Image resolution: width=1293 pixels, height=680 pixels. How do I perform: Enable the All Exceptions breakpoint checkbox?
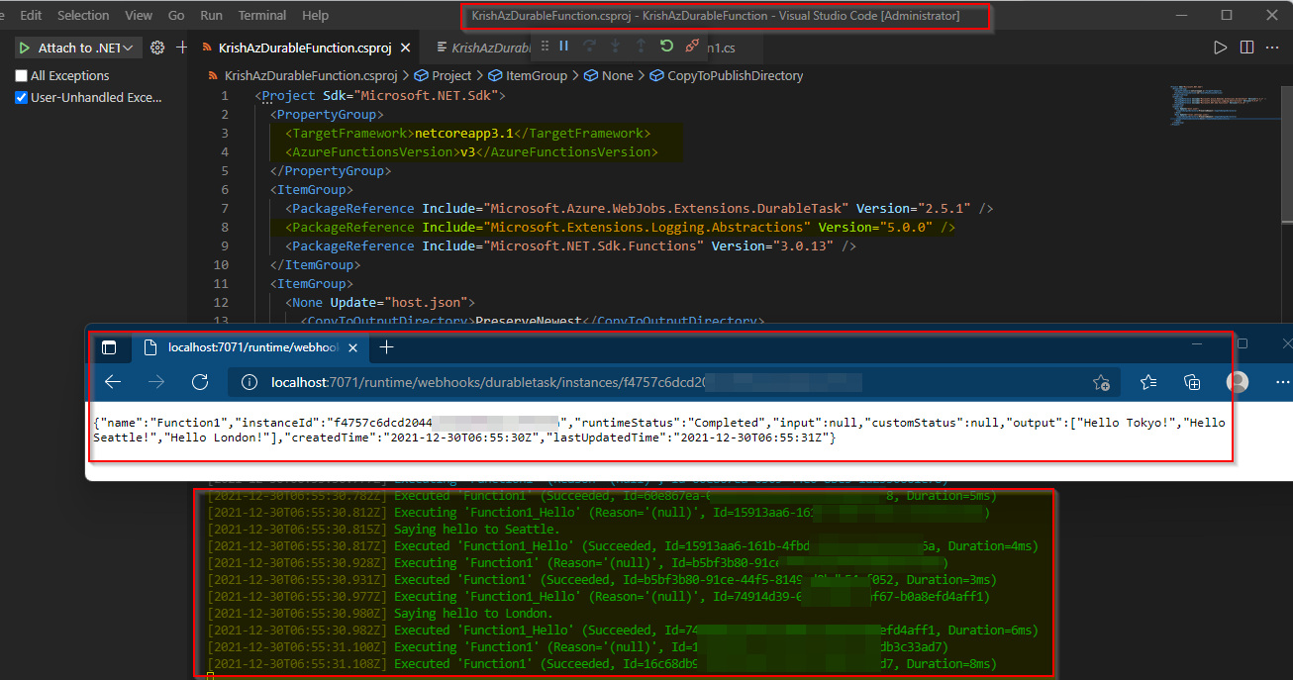click(x=21, y=76)
